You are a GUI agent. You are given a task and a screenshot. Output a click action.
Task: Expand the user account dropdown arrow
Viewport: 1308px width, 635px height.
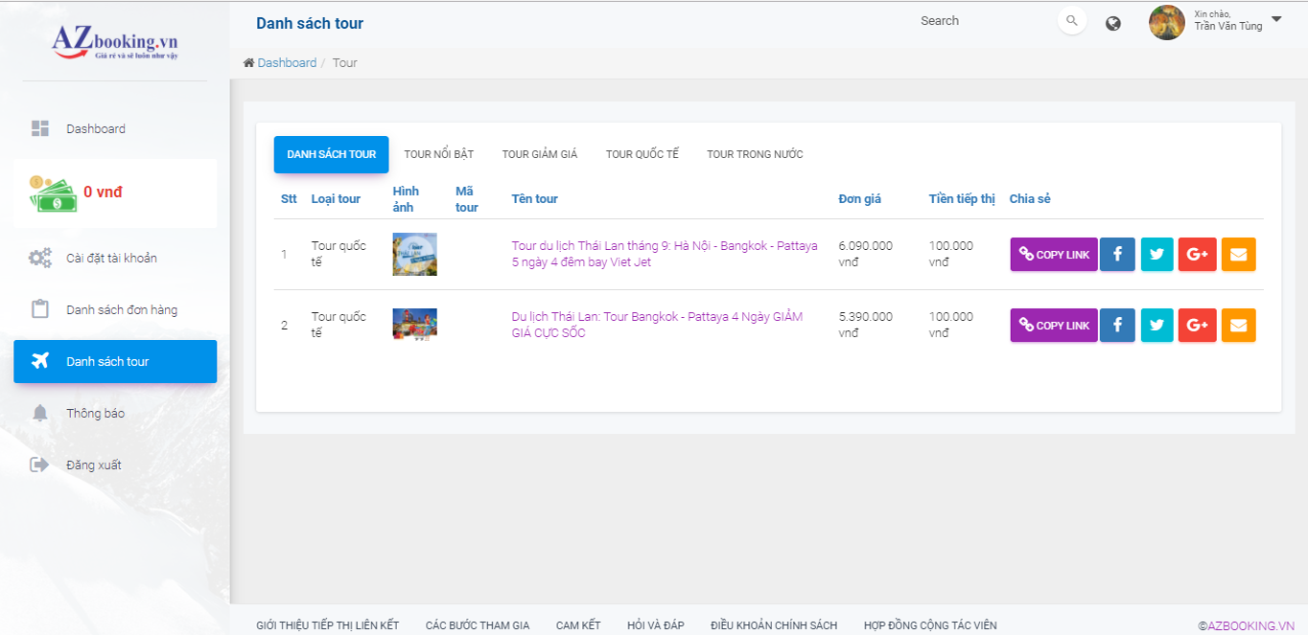[1276, 19]
